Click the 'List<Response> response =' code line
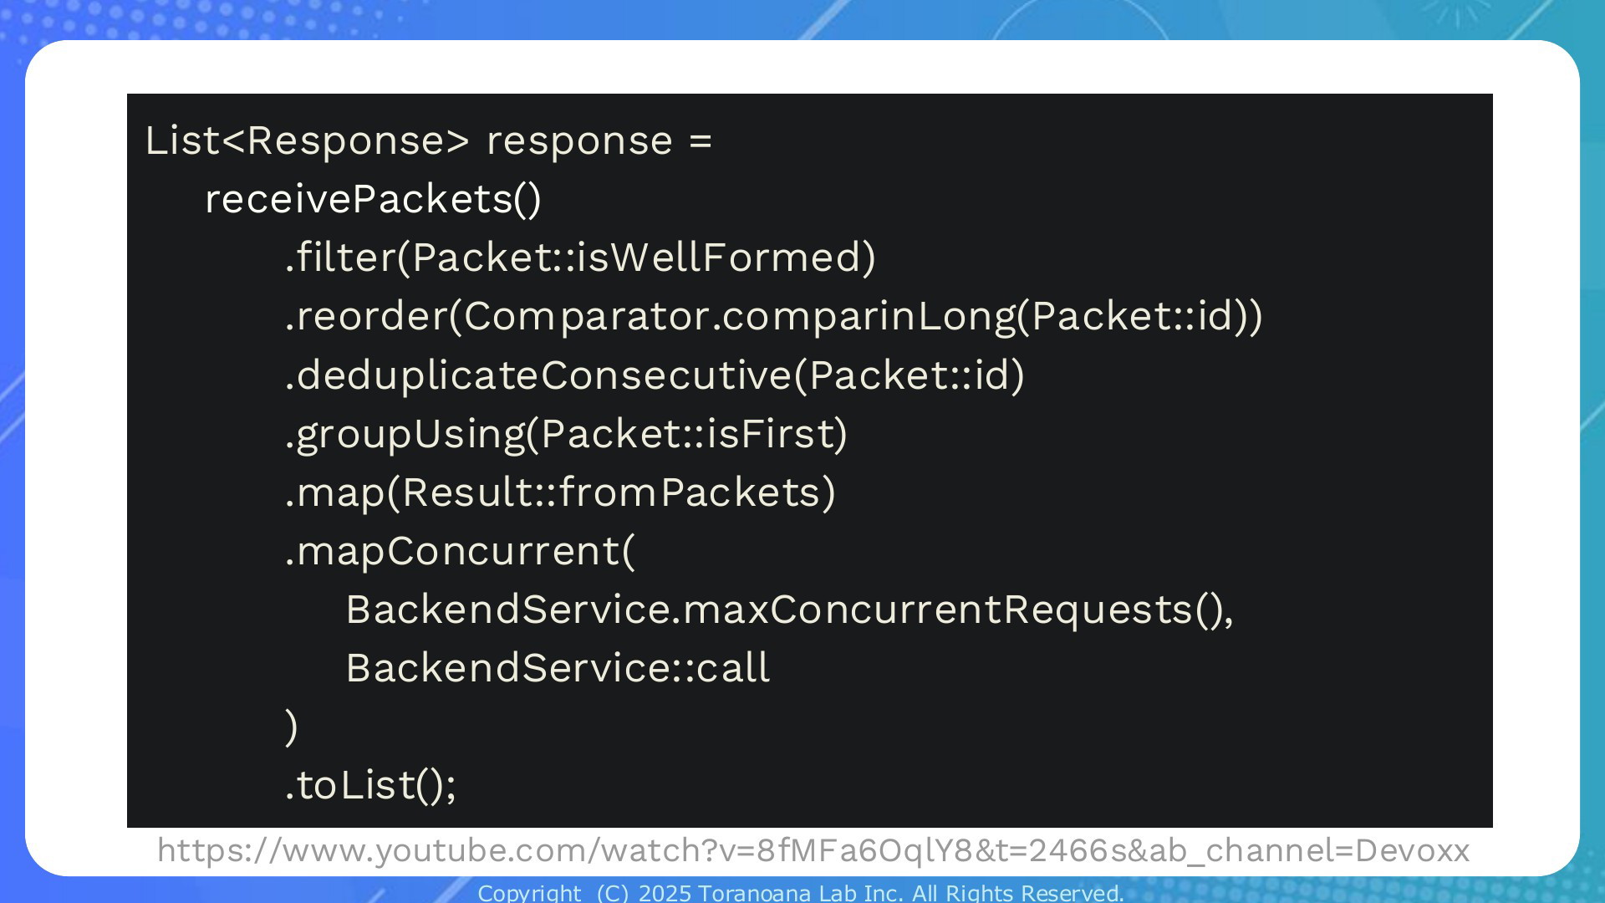This screenshot has width=1605, height=903. tap(429, 140)
